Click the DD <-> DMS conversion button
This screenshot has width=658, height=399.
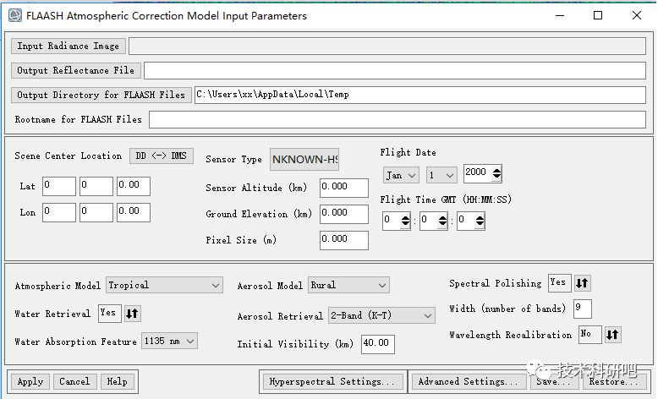point(162,156)
